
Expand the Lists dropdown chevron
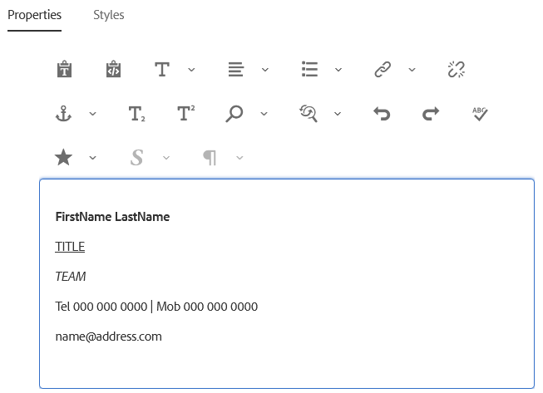(338, 70)
